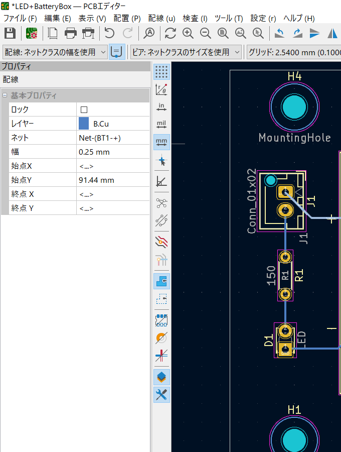Toggle pad outline mode
341x452 pixels.
click(161, 320)
